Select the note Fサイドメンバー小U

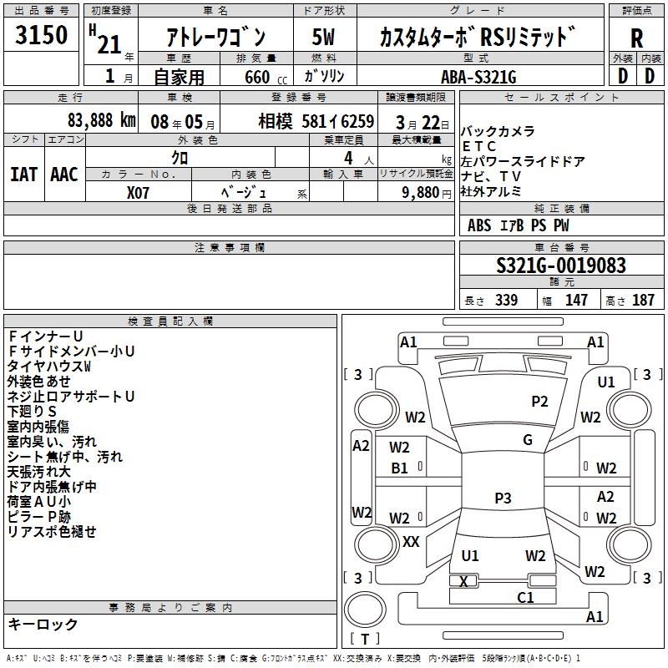point(71,351)
